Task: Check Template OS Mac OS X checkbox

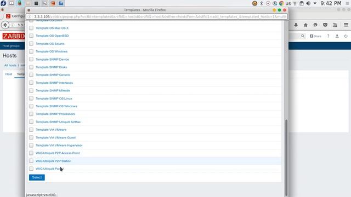Action: pyautogui.click(x=31, y=28)
